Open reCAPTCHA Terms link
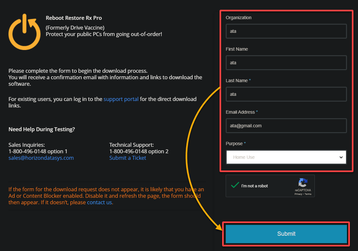Viewport: 358px width, 251px height. [308, 194]
